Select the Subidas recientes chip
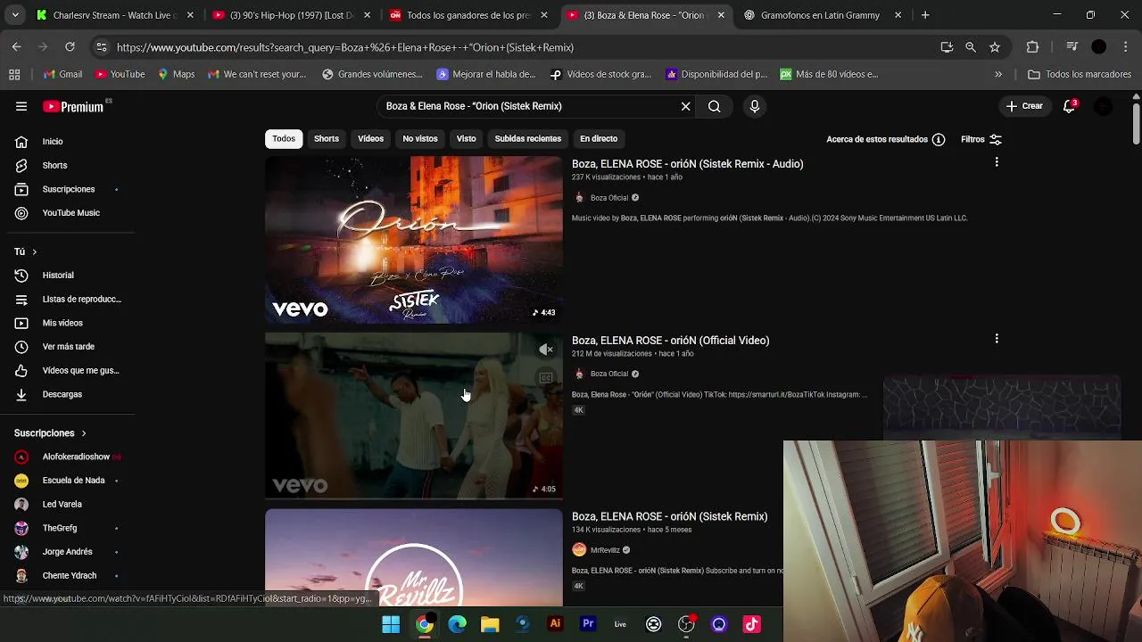The width and height of the screenshot is (1142, 642). [528, 138]
